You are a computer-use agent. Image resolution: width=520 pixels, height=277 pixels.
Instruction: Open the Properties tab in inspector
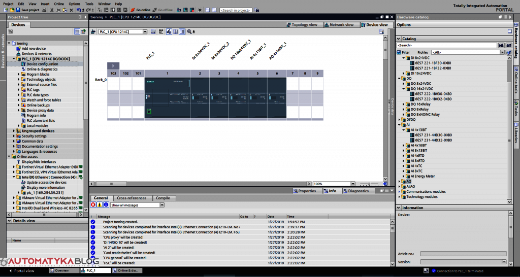[x=307, y=191]
